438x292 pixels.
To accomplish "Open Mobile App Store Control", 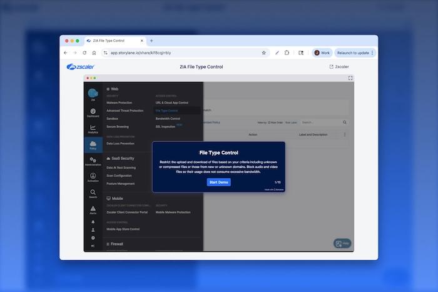I will 123,229.
